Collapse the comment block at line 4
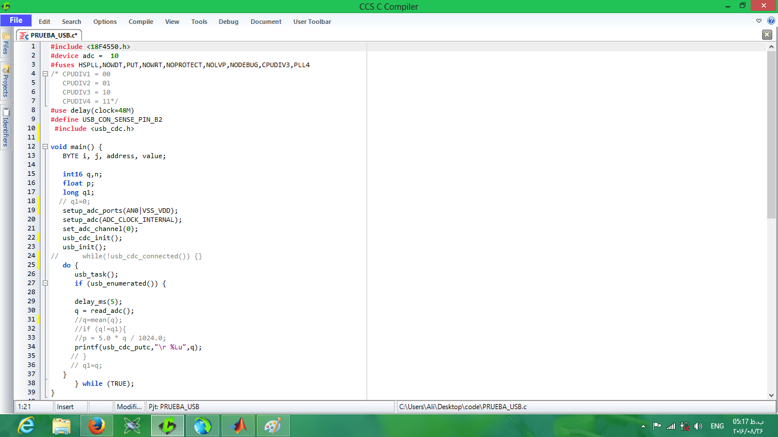 pyautogui.click(x=46, y=74)
